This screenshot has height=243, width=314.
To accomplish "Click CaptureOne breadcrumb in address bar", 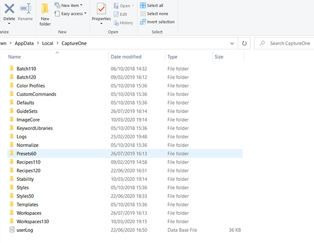I will (x=74, y=43).
